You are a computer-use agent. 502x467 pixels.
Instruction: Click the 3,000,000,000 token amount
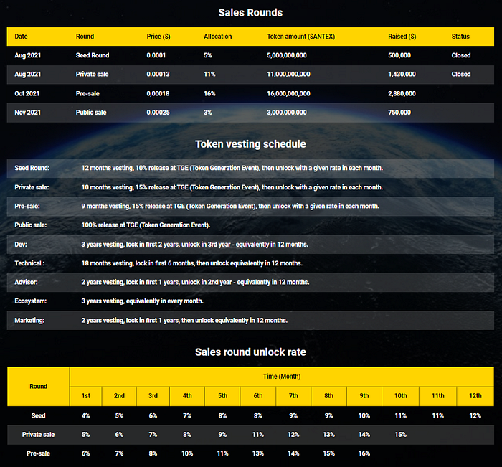(x=287, y=113)
